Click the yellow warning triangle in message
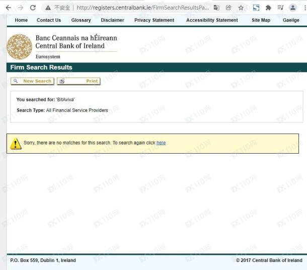 (x=16, y=144)
